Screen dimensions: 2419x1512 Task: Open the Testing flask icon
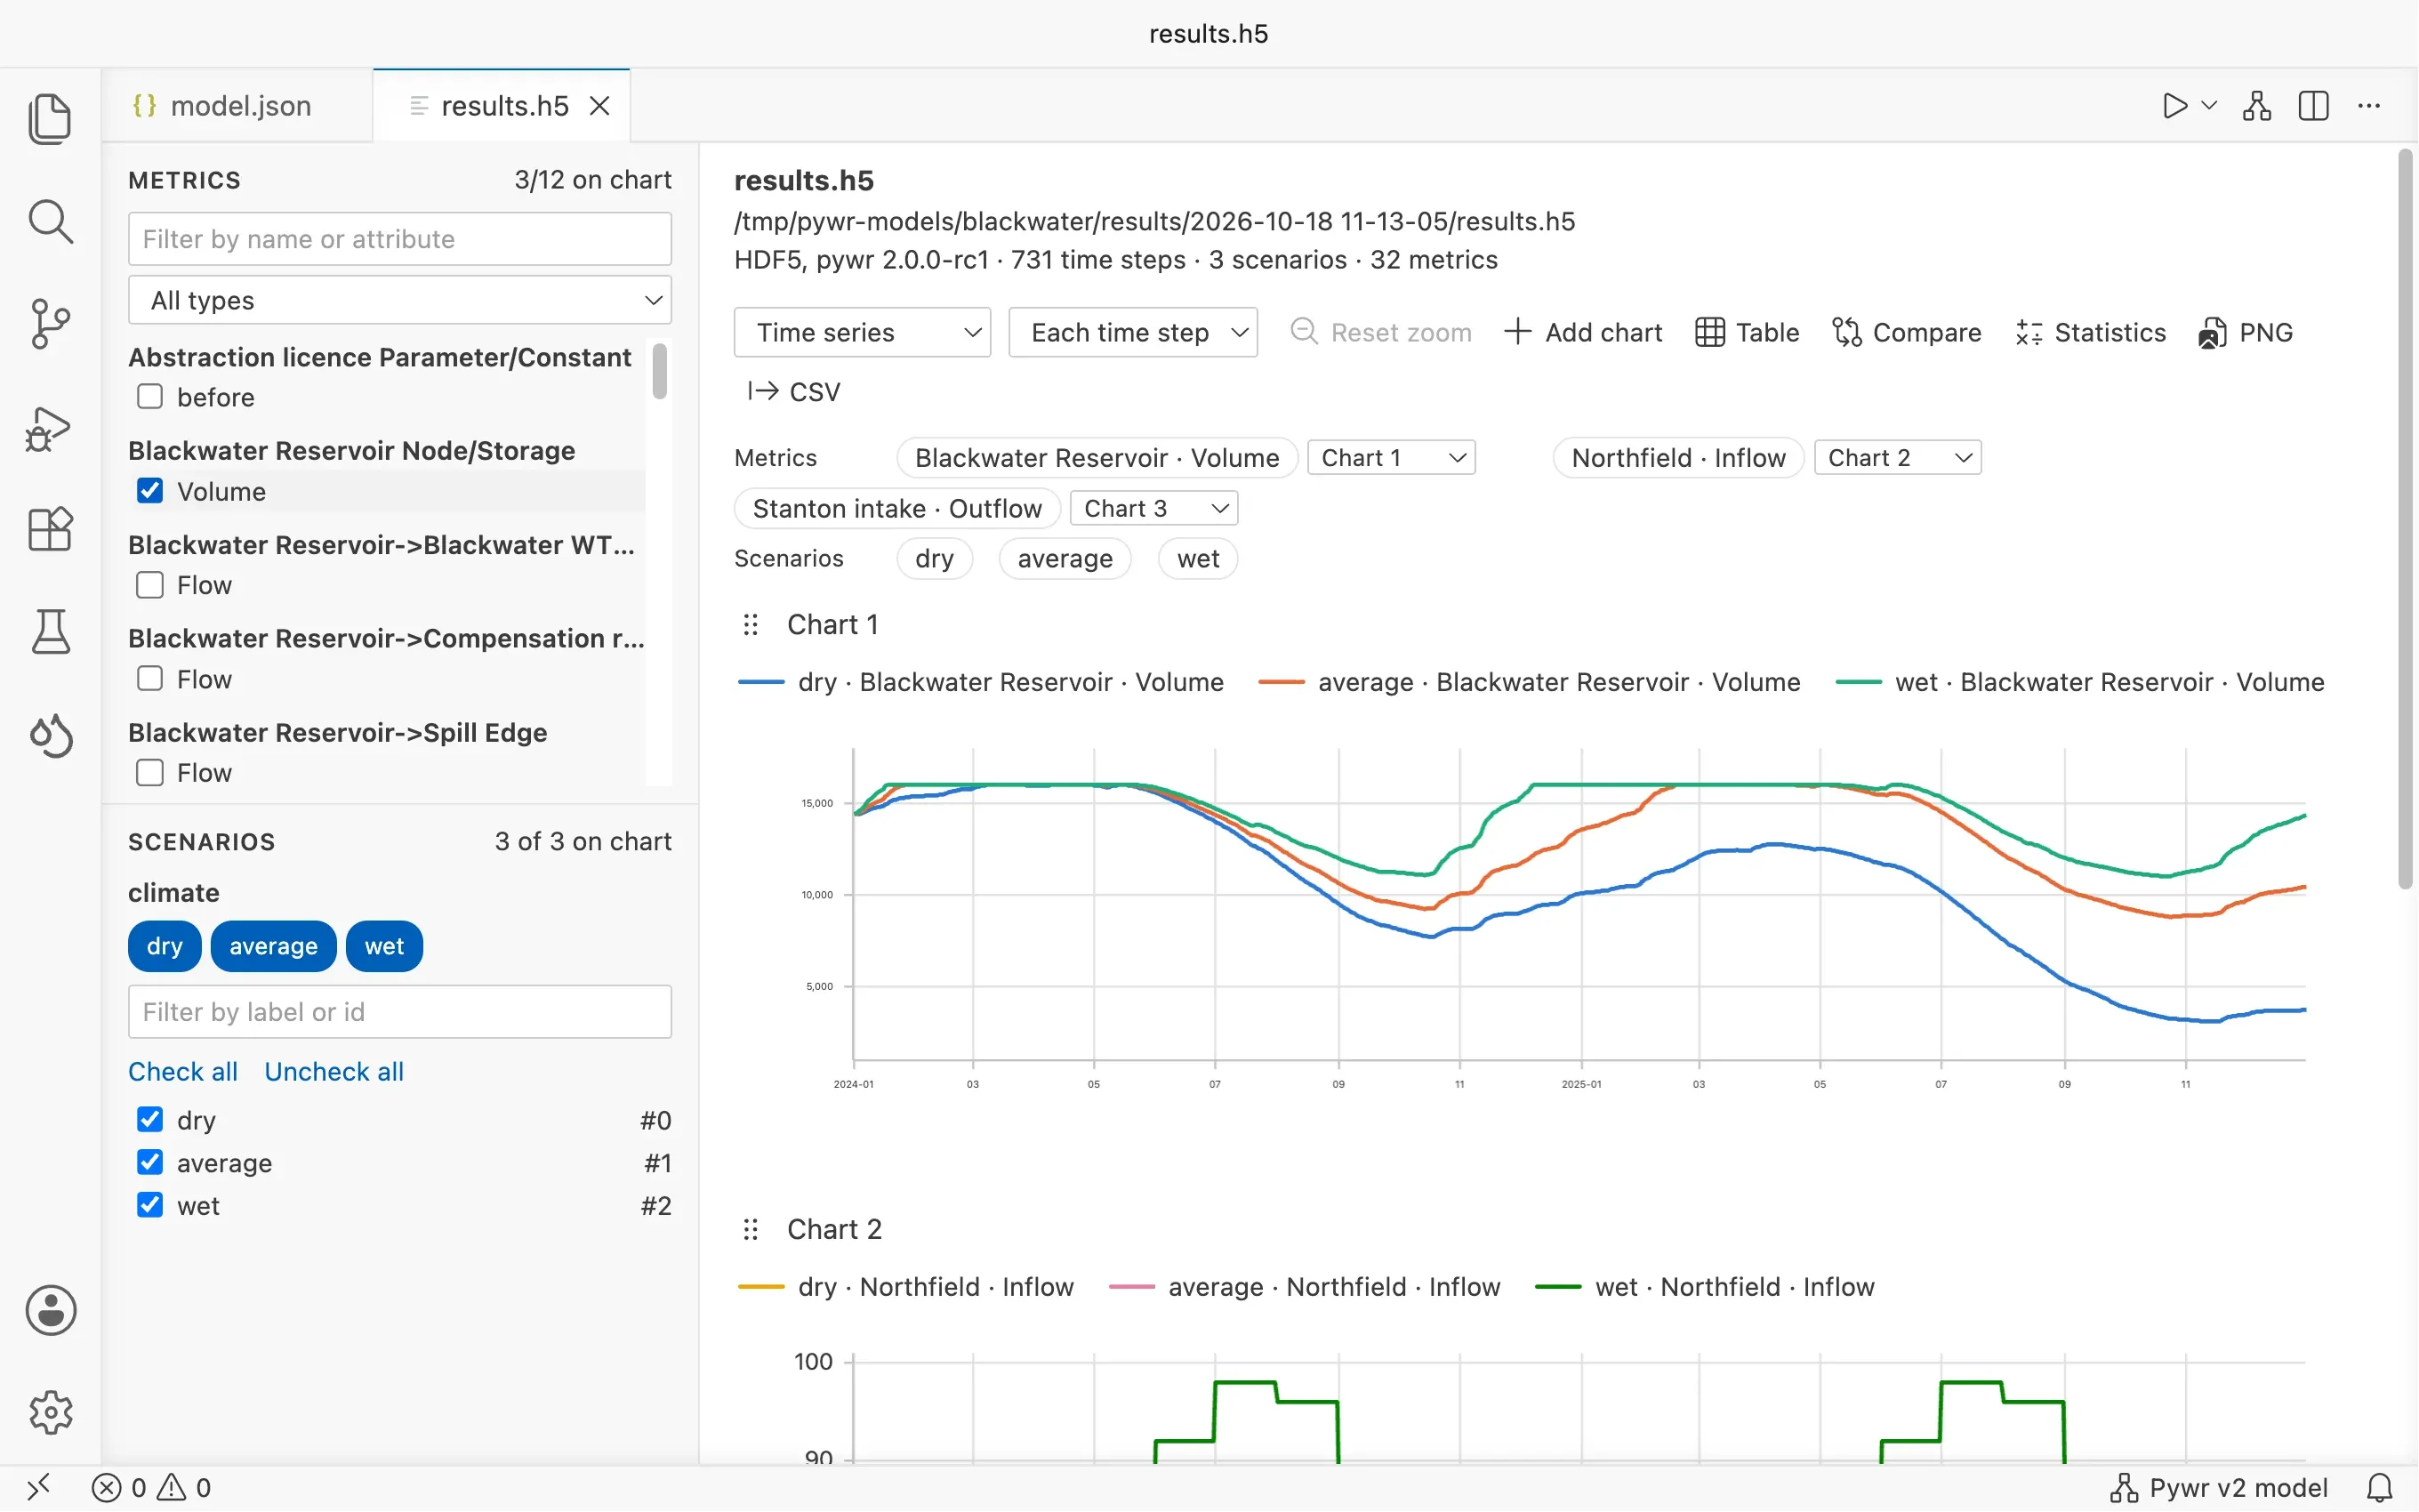click(50, 632)
